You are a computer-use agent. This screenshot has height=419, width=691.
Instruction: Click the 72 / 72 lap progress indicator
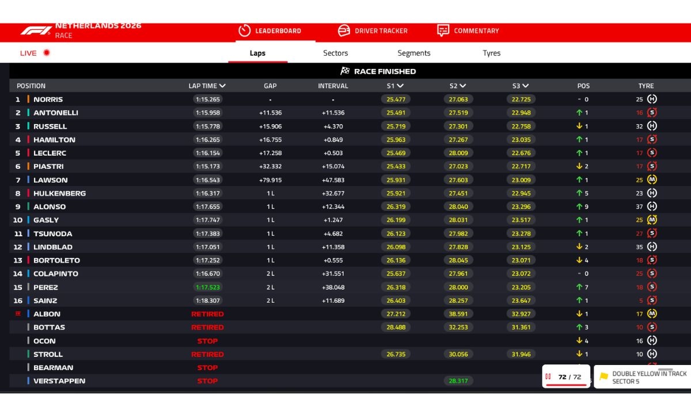coord(566,377)
